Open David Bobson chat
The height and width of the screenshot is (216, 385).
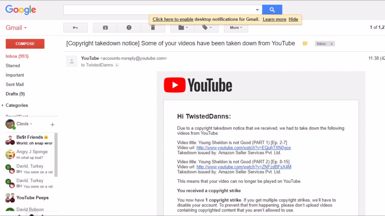[x=29, y=210]
